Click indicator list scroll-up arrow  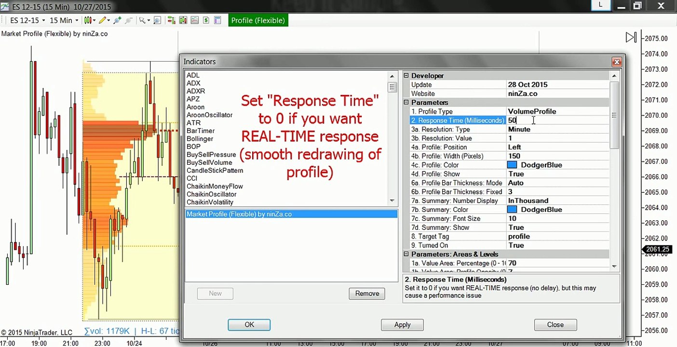coord(392,76)
